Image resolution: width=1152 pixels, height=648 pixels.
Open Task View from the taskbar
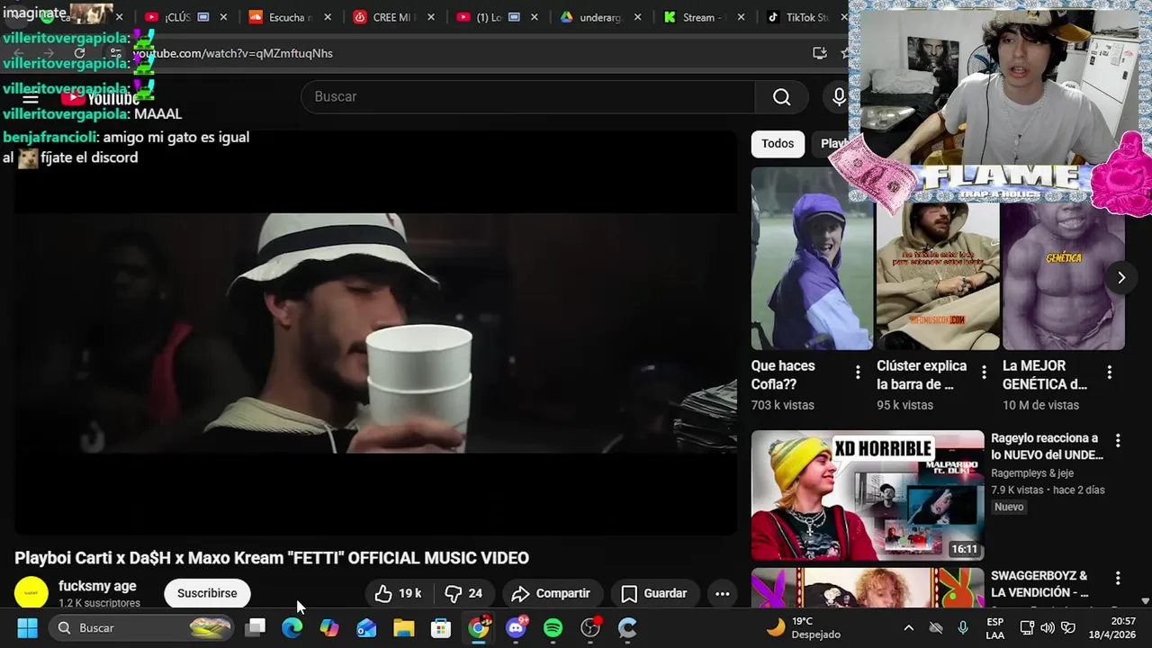[256, 627]
